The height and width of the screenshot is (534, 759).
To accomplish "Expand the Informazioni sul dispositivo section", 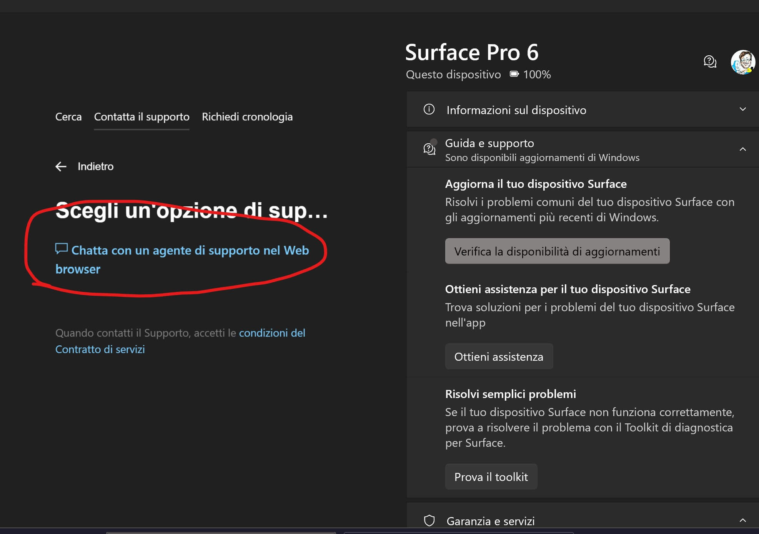I will pyautogui.click(x=742, y=109).
